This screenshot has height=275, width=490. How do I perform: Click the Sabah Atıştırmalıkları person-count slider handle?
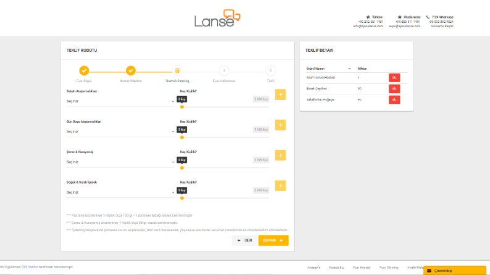click(x=182, y=107)
